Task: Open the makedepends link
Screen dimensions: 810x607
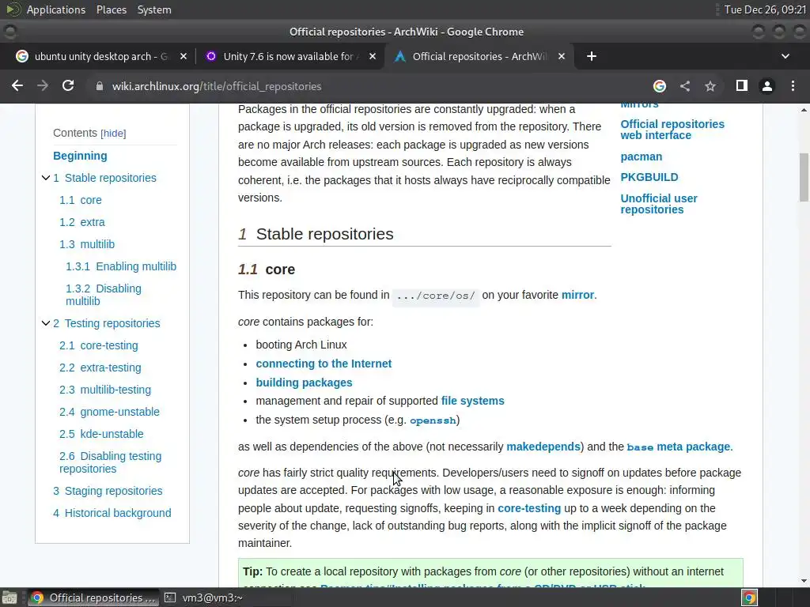Action: [x=543, y=447]
